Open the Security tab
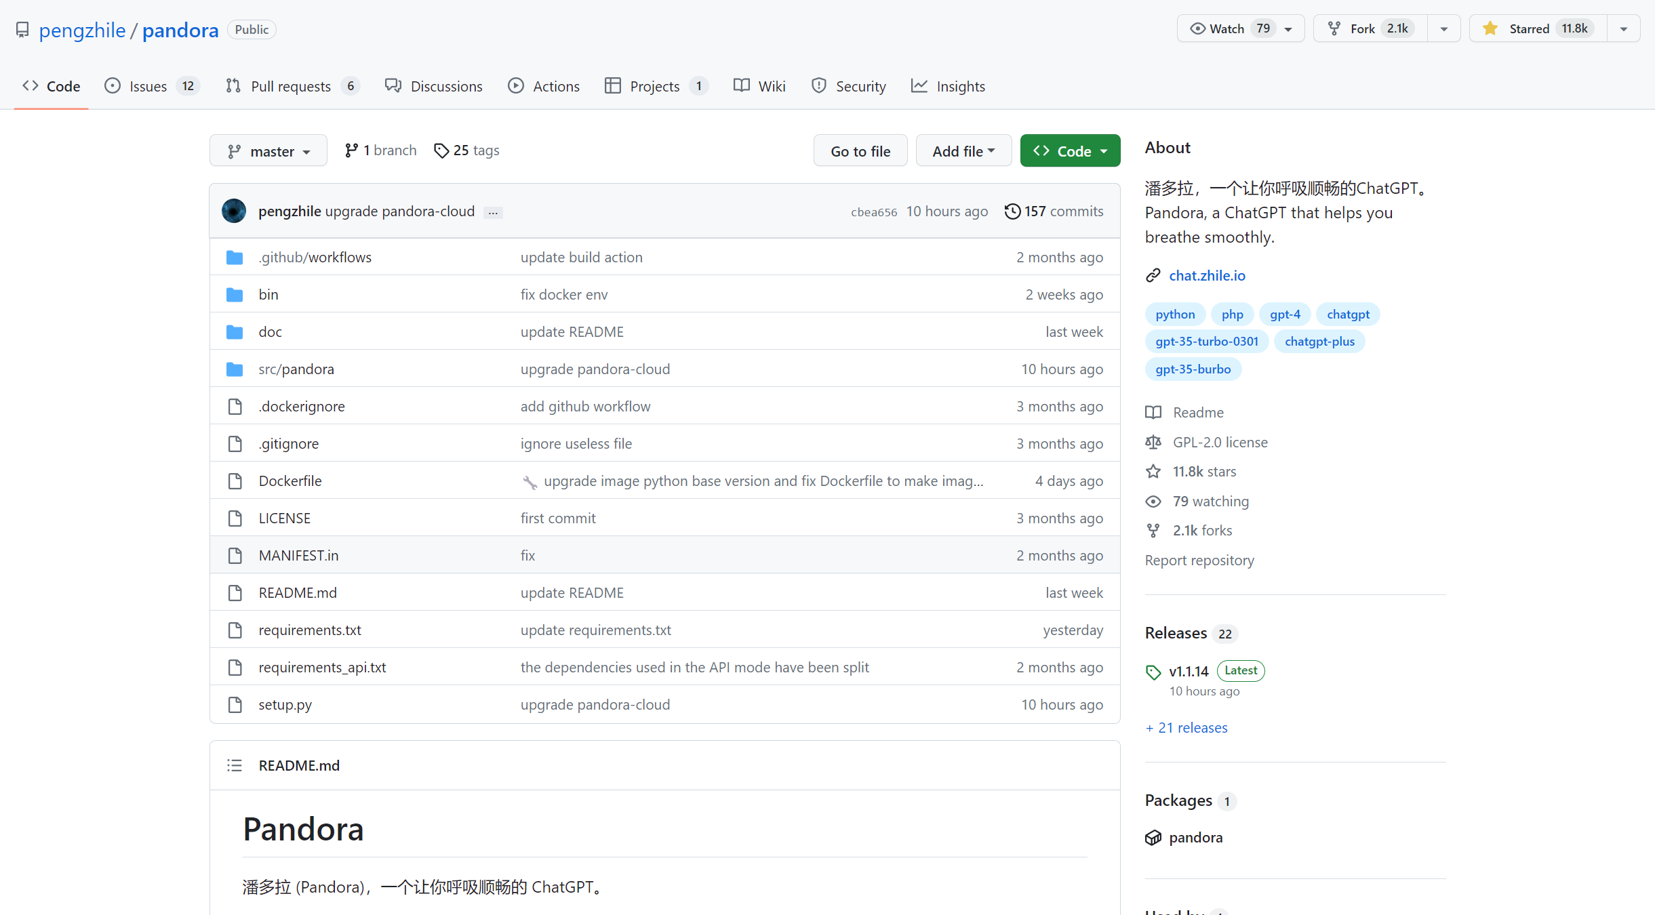The height and width of the screenshot is (915, 1655). [x=849, y=86]
